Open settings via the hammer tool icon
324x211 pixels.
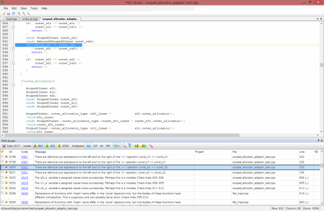point(151,146)
